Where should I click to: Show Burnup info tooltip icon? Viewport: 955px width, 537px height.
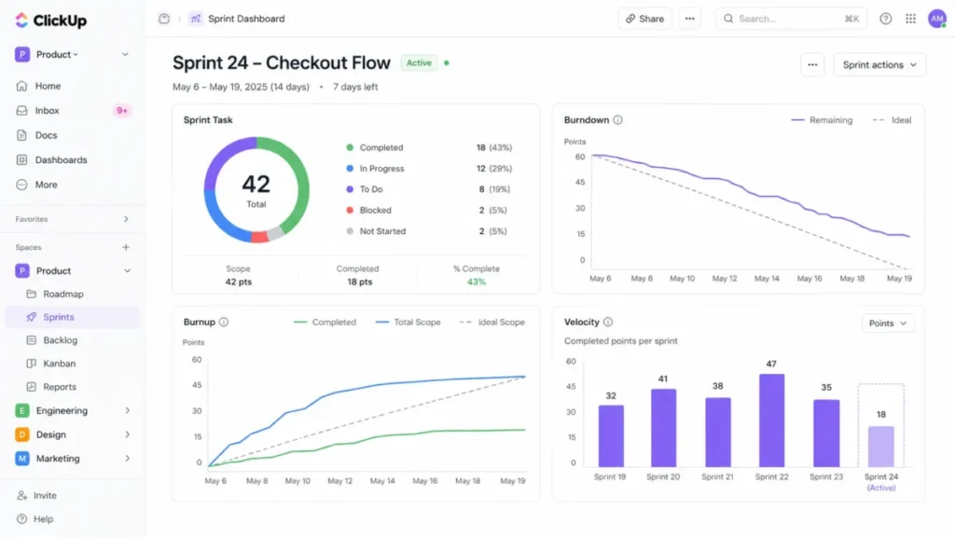(224, 322)
